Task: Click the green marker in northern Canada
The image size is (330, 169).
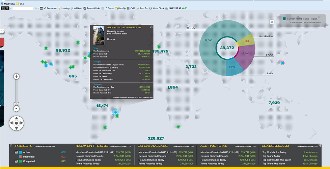Action: [78, 43]
